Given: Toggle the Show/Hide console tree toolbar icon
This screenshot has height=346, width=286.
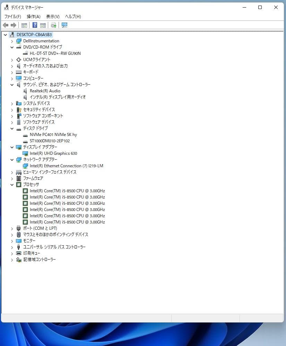Looking at the screenshot, I should point(24,25).
